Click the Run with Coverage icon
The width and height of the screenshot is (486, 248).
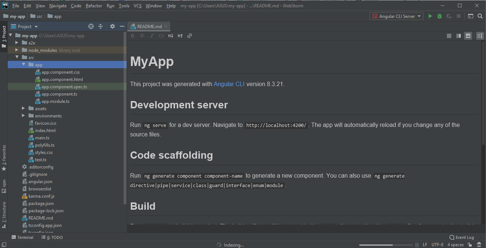(x=449, y=16)
